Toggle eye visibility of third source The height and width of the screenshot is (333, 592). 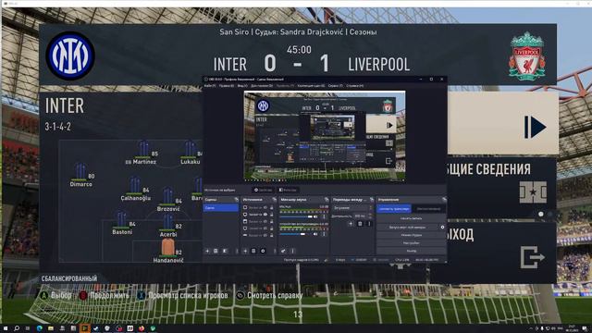pyautogui.click(x=265, y=221)
